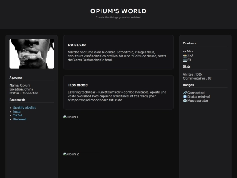The height and width of the screenshot is (178, 237).
Task: Click the link icon of Connected badge
Action: 185,93
